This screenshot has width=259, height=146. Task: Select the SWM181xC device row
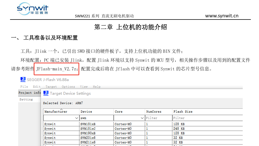[143, 129]
